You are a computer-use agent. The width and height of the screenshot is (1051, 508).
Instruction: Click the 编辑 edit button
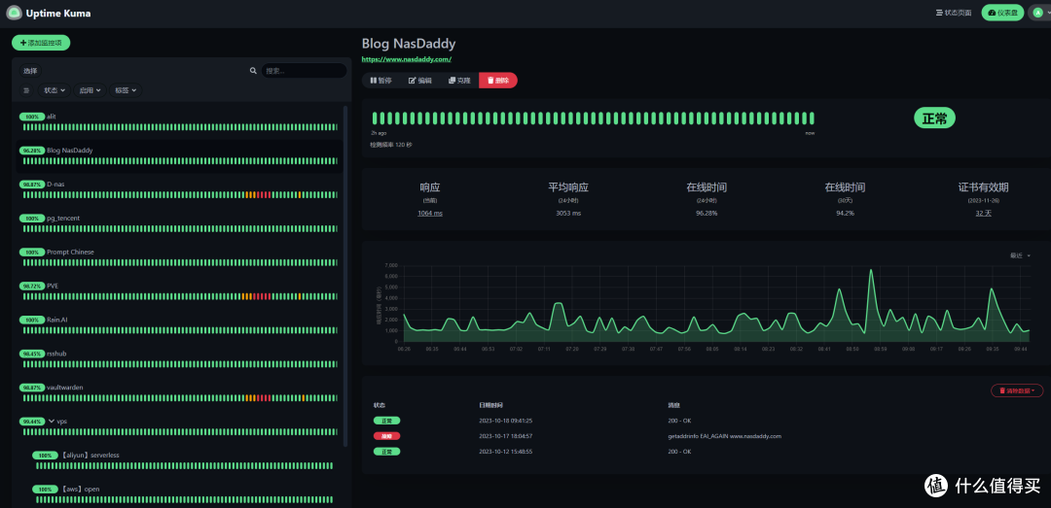420,81
